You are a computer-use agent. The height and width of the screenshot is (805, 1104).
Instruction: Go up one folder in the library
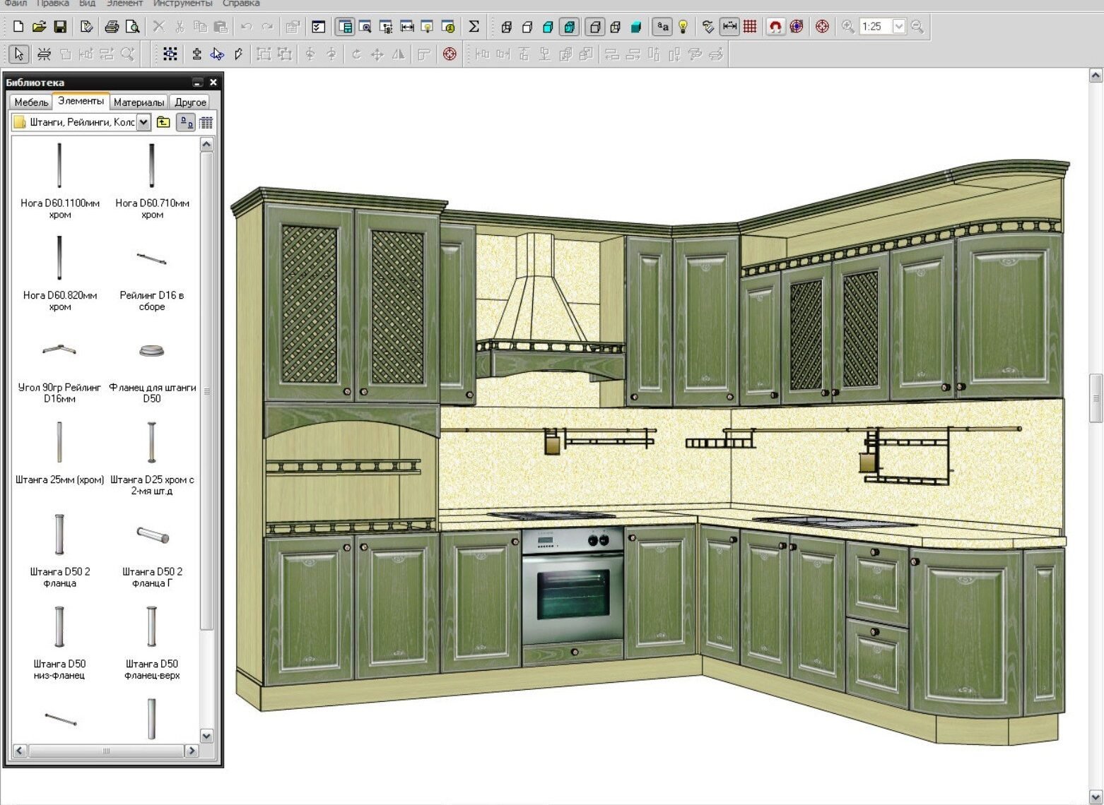click(x=163, y=122)
